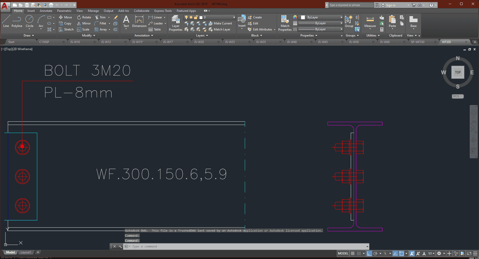Switch to the JS-W20 drawing tab
Image resolution: width=479 pixels, height=259 pixels.
pyautogui.click(x=199, y=42)
